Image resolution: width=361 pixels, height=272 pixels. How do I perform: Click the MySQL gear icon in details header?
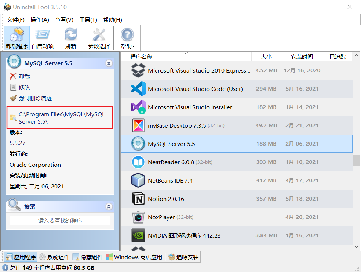tap(14, 61)
